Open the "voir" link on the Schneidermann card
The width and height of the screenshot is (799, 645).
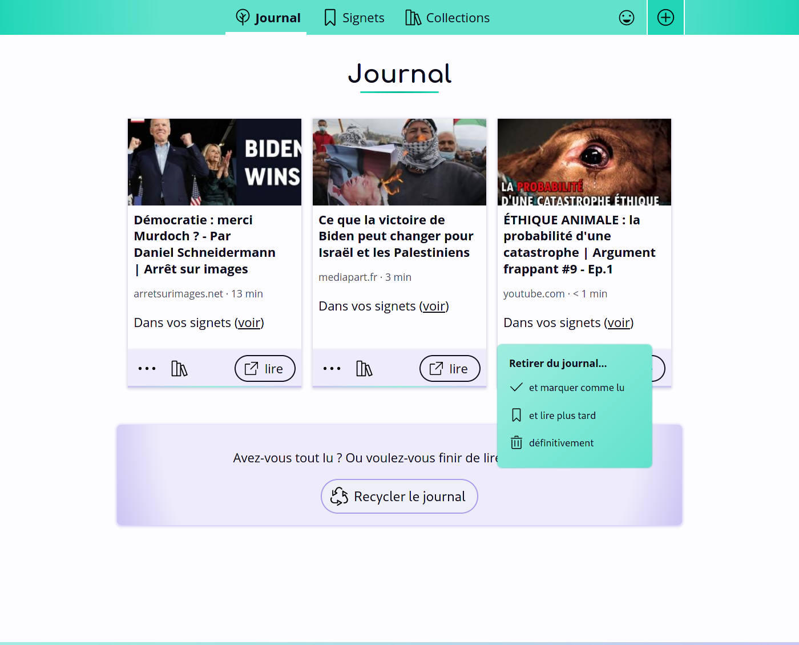point(248,322)
